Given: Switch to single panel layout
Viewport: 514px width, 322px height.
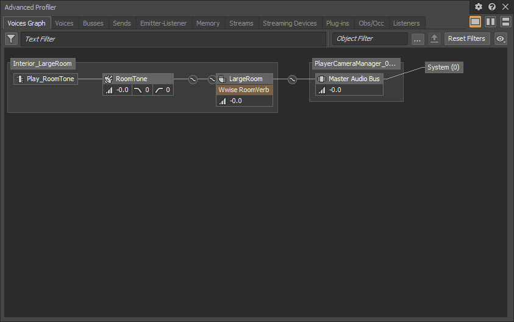Looking at the screenshot, I should point(475,22).
